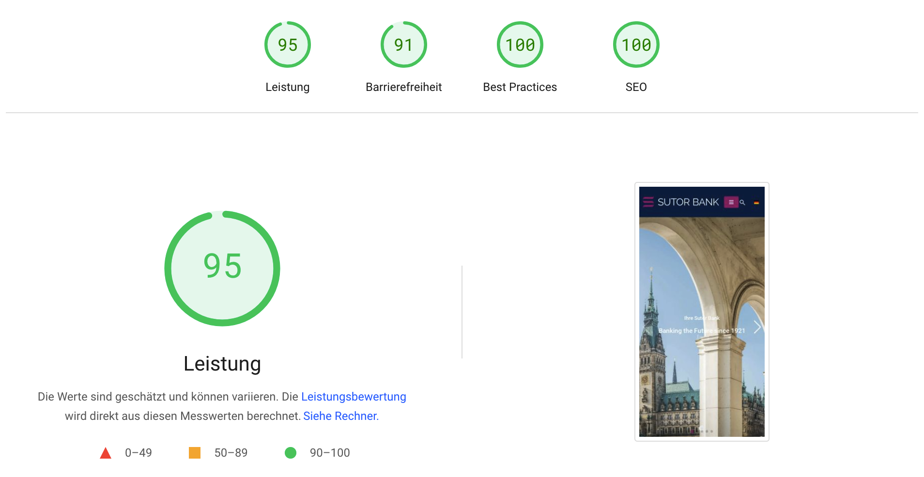The width and height of the screenshot is (924, 477).
Task: Click the large Leistung heading
Action: pos(222,364)
